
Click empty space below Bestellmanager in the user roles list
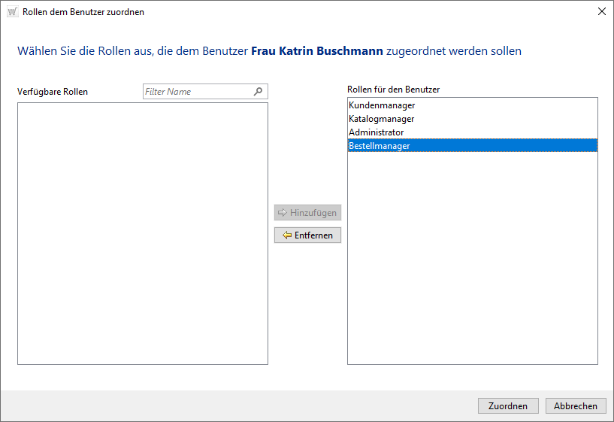coord(472,256)
